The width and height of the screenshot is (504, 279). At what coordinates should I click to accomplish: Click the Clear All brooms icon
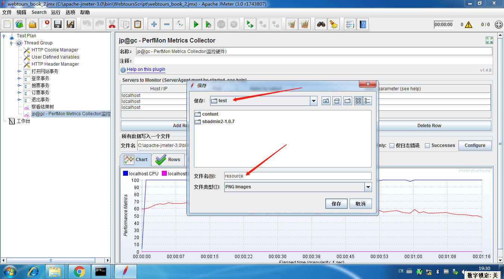tap(305, 25)
